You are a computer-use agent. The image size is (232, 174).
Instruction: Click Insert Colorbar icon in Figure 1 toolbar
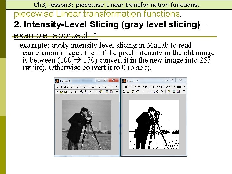tap(107, 92)
